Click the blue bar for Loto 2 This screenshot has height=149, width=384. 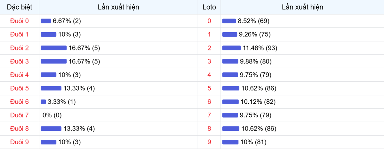[x=231, y=48]
